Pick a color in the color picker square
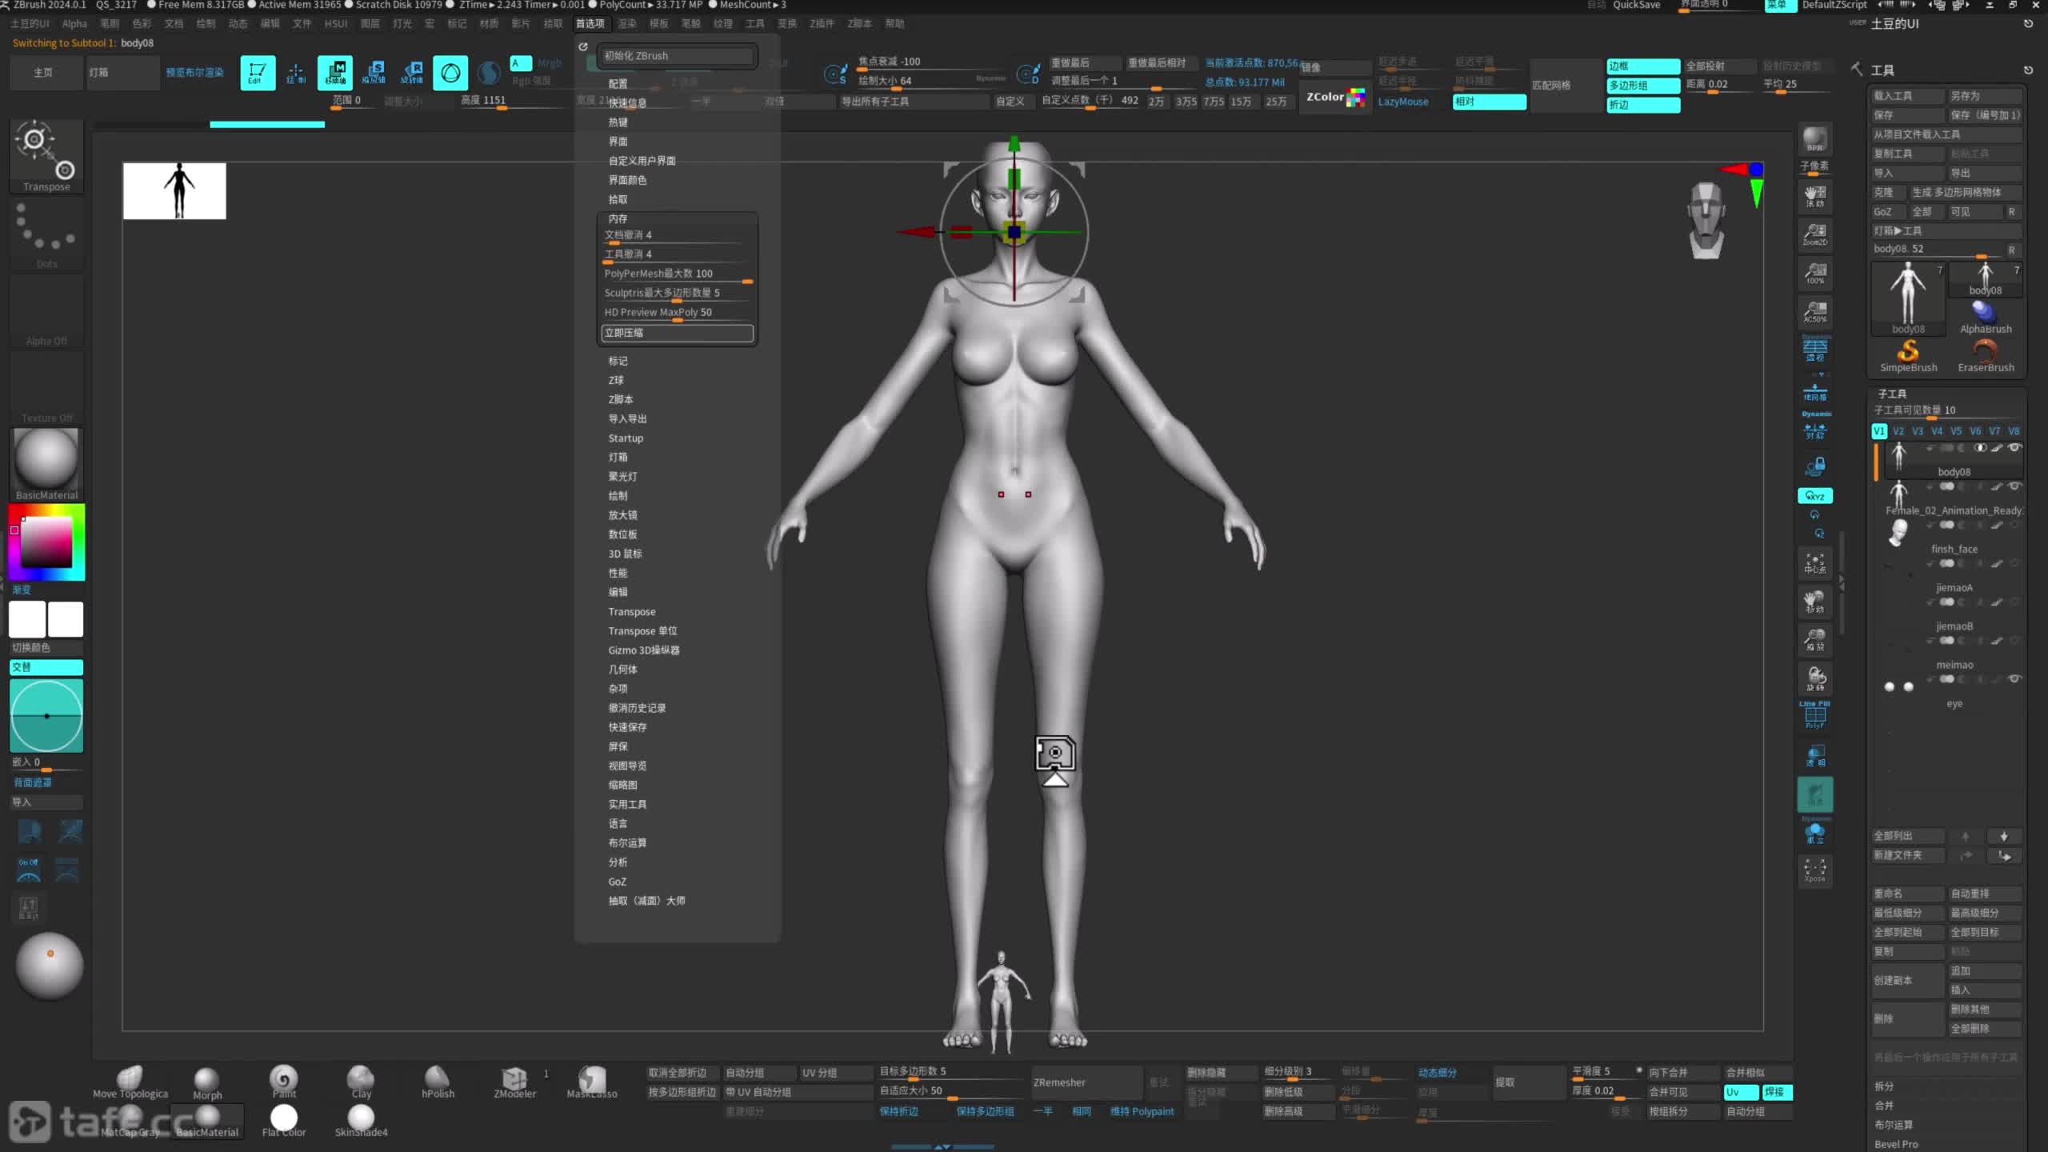Viewport: 2048px width, 1152px height. [46, 542]
